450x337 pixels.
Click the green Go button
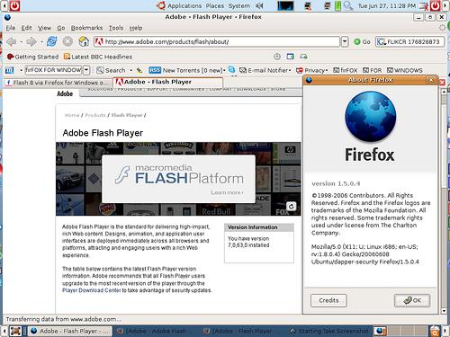[x=362, y=41]
